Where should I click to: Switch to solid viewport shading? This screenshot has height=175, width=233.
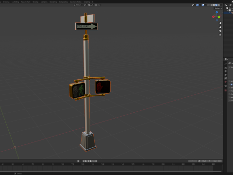(214, 5)
